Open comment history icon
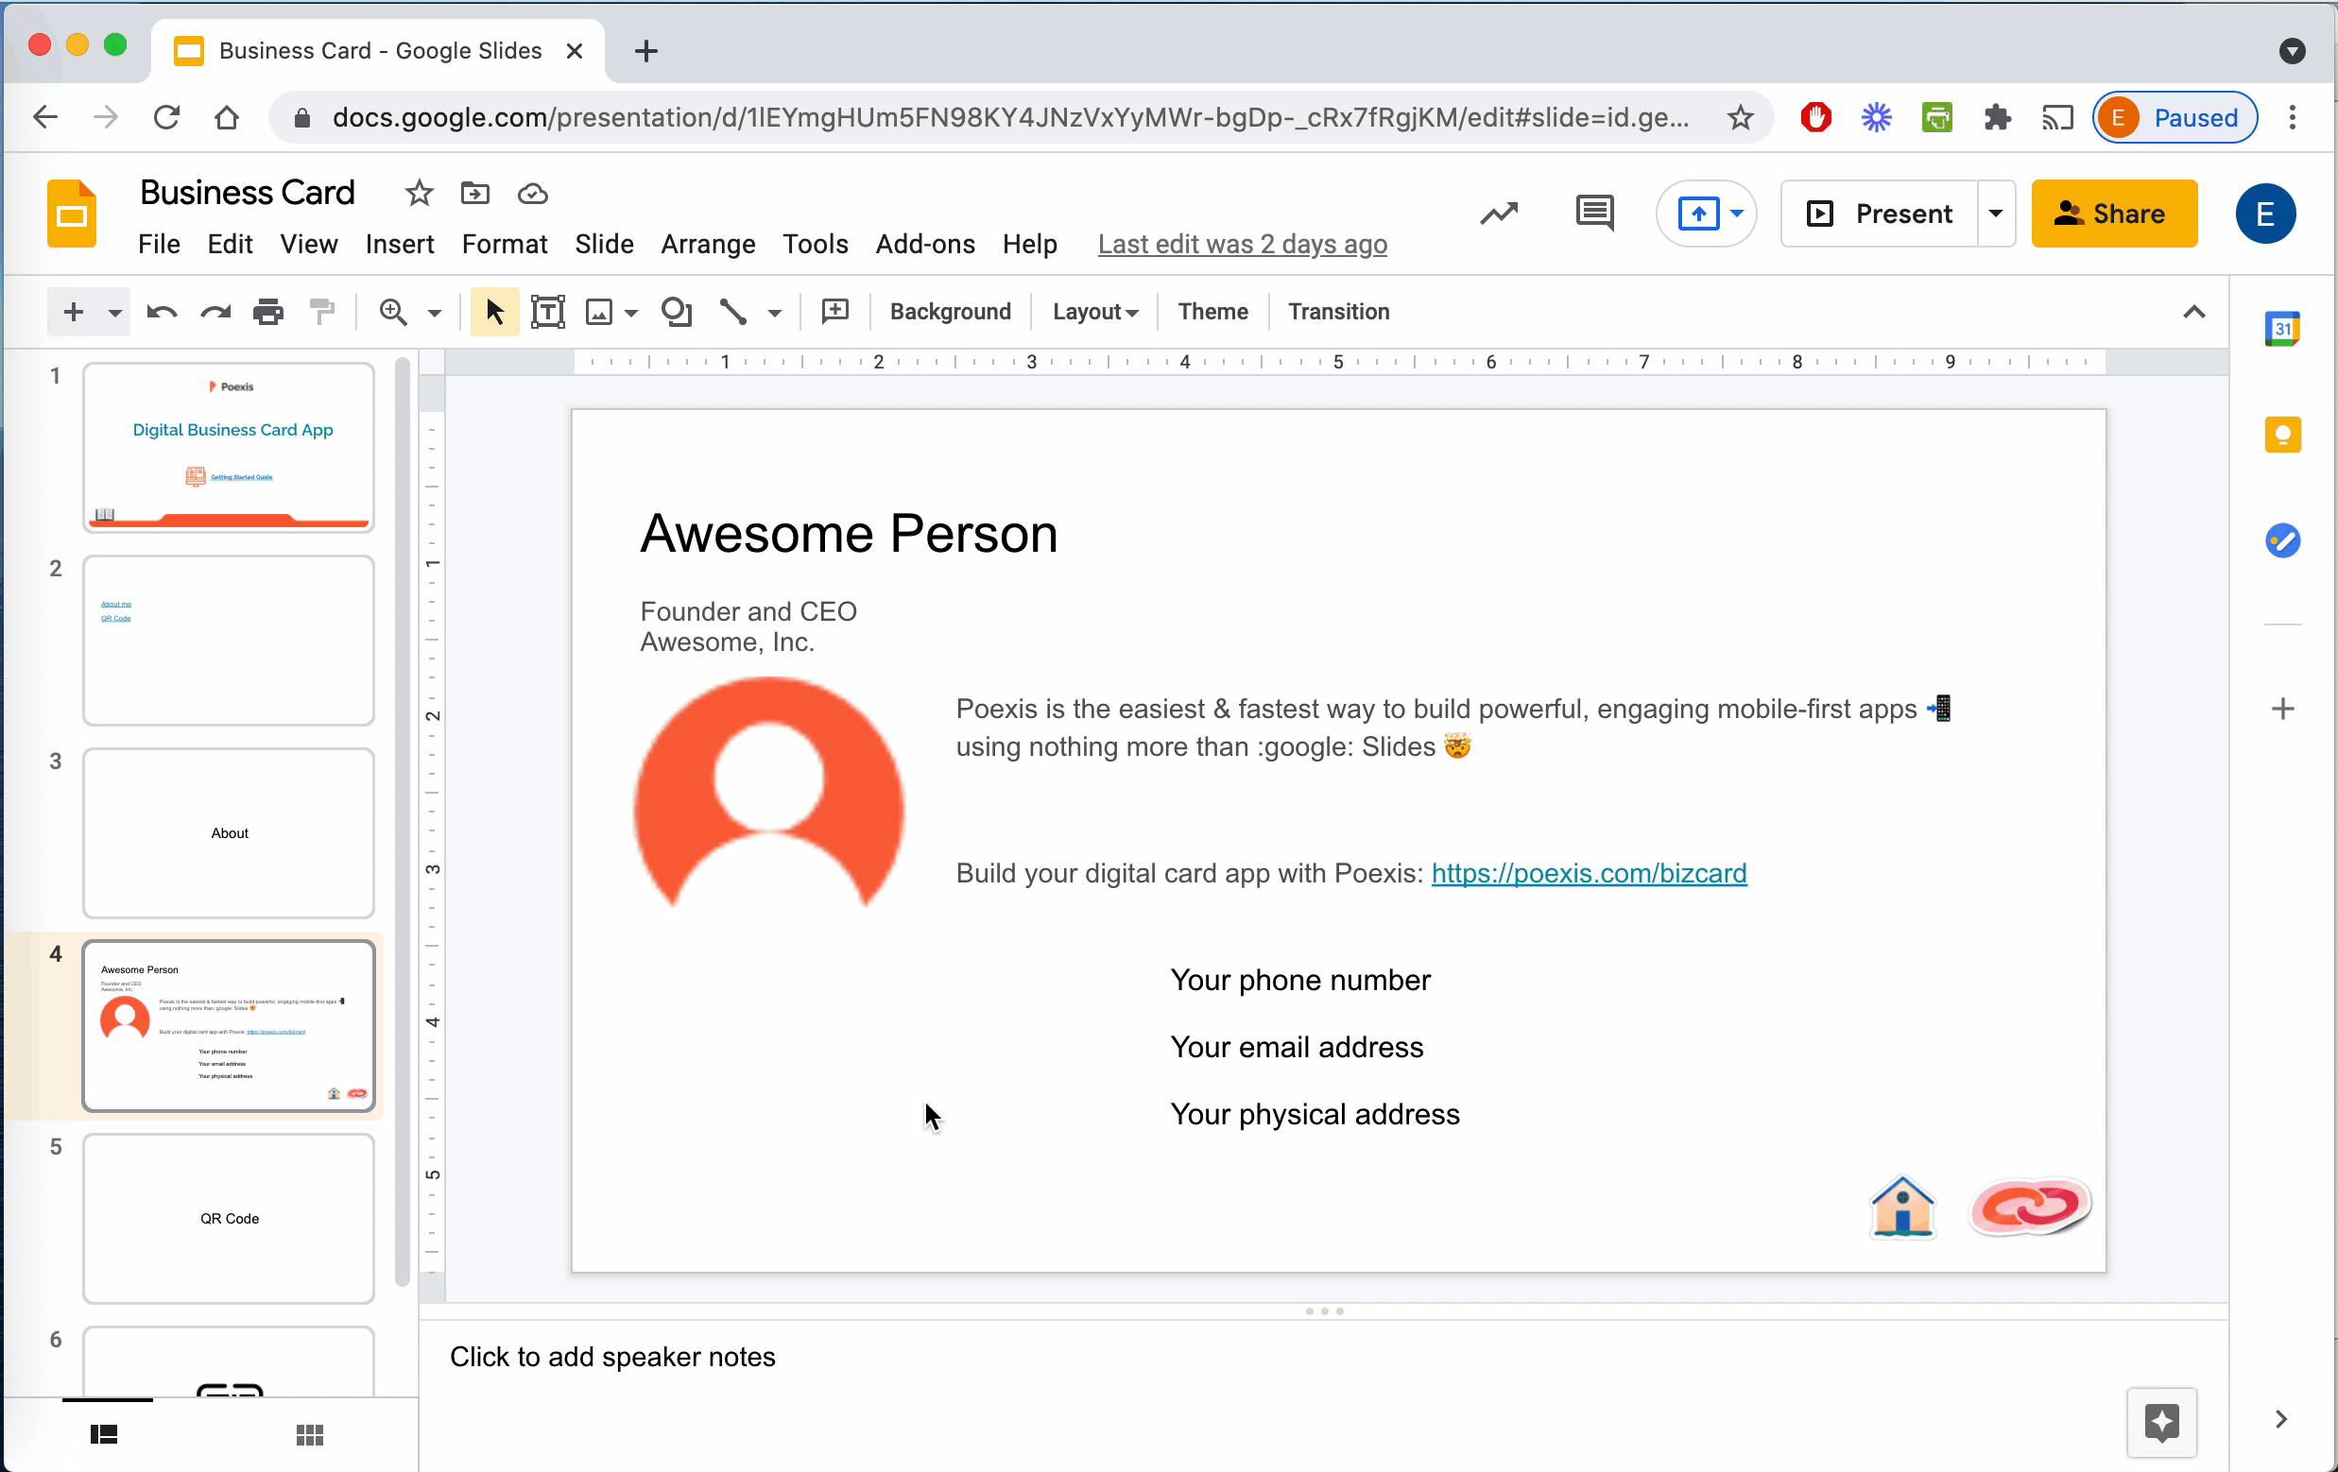 tap(1594, 214)
